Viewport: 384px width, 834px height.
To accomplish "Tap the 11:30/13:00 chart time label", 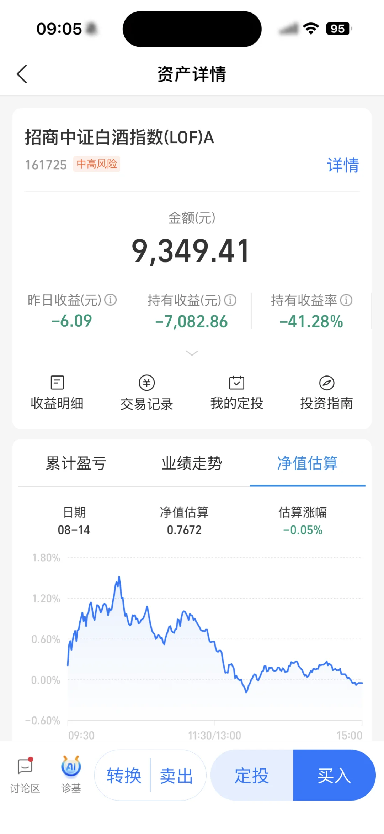I will [214, 735].
